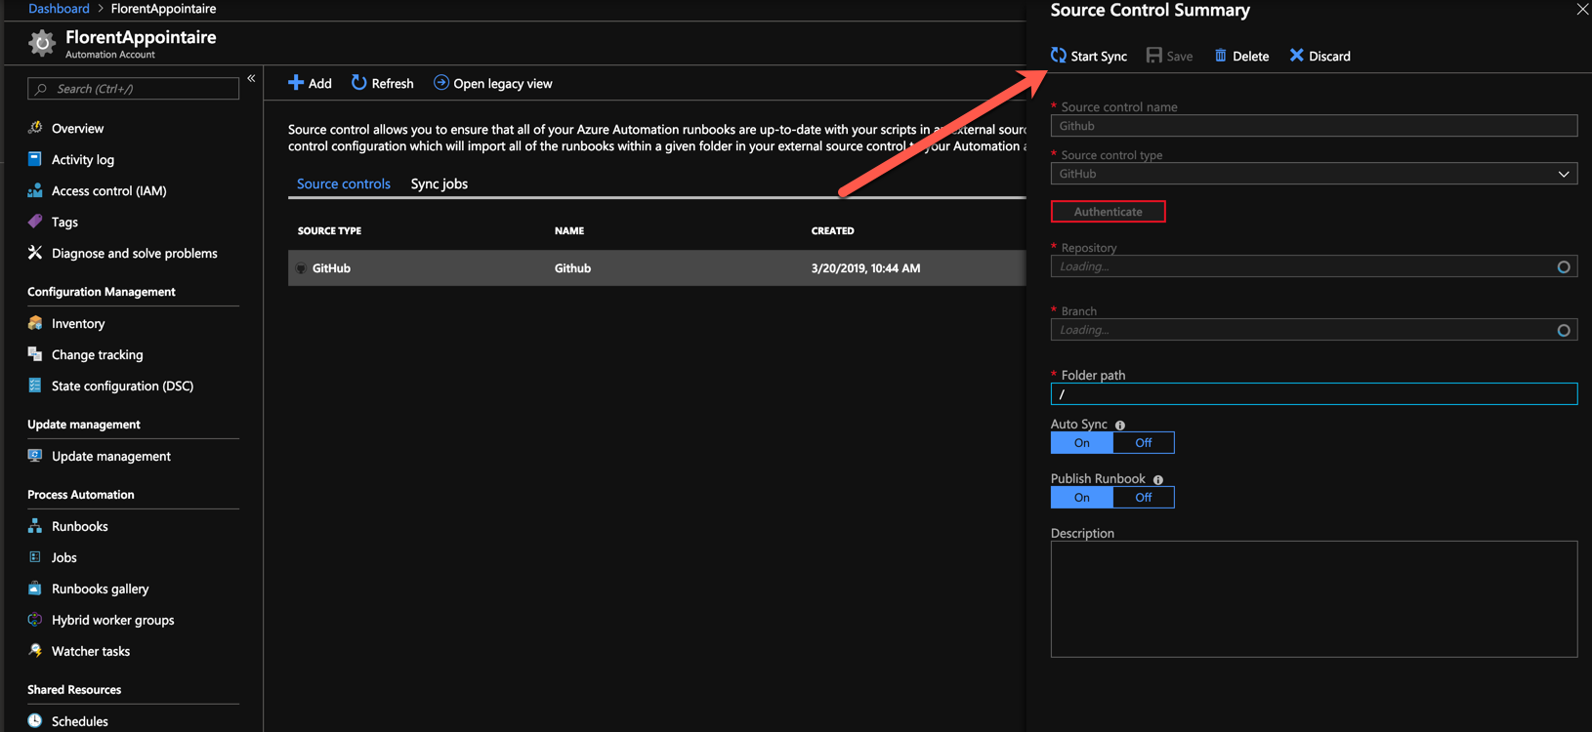Click the Refresh circular arrow icon
The image size is (1592, 732).
tap(358, 83)
